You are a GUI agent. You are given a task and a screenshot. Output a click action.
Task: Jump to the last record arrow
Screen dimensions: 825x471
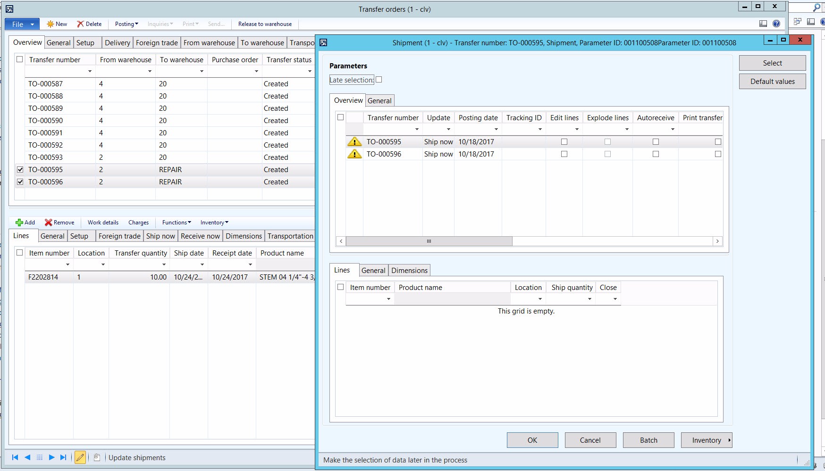pos(63,457)
